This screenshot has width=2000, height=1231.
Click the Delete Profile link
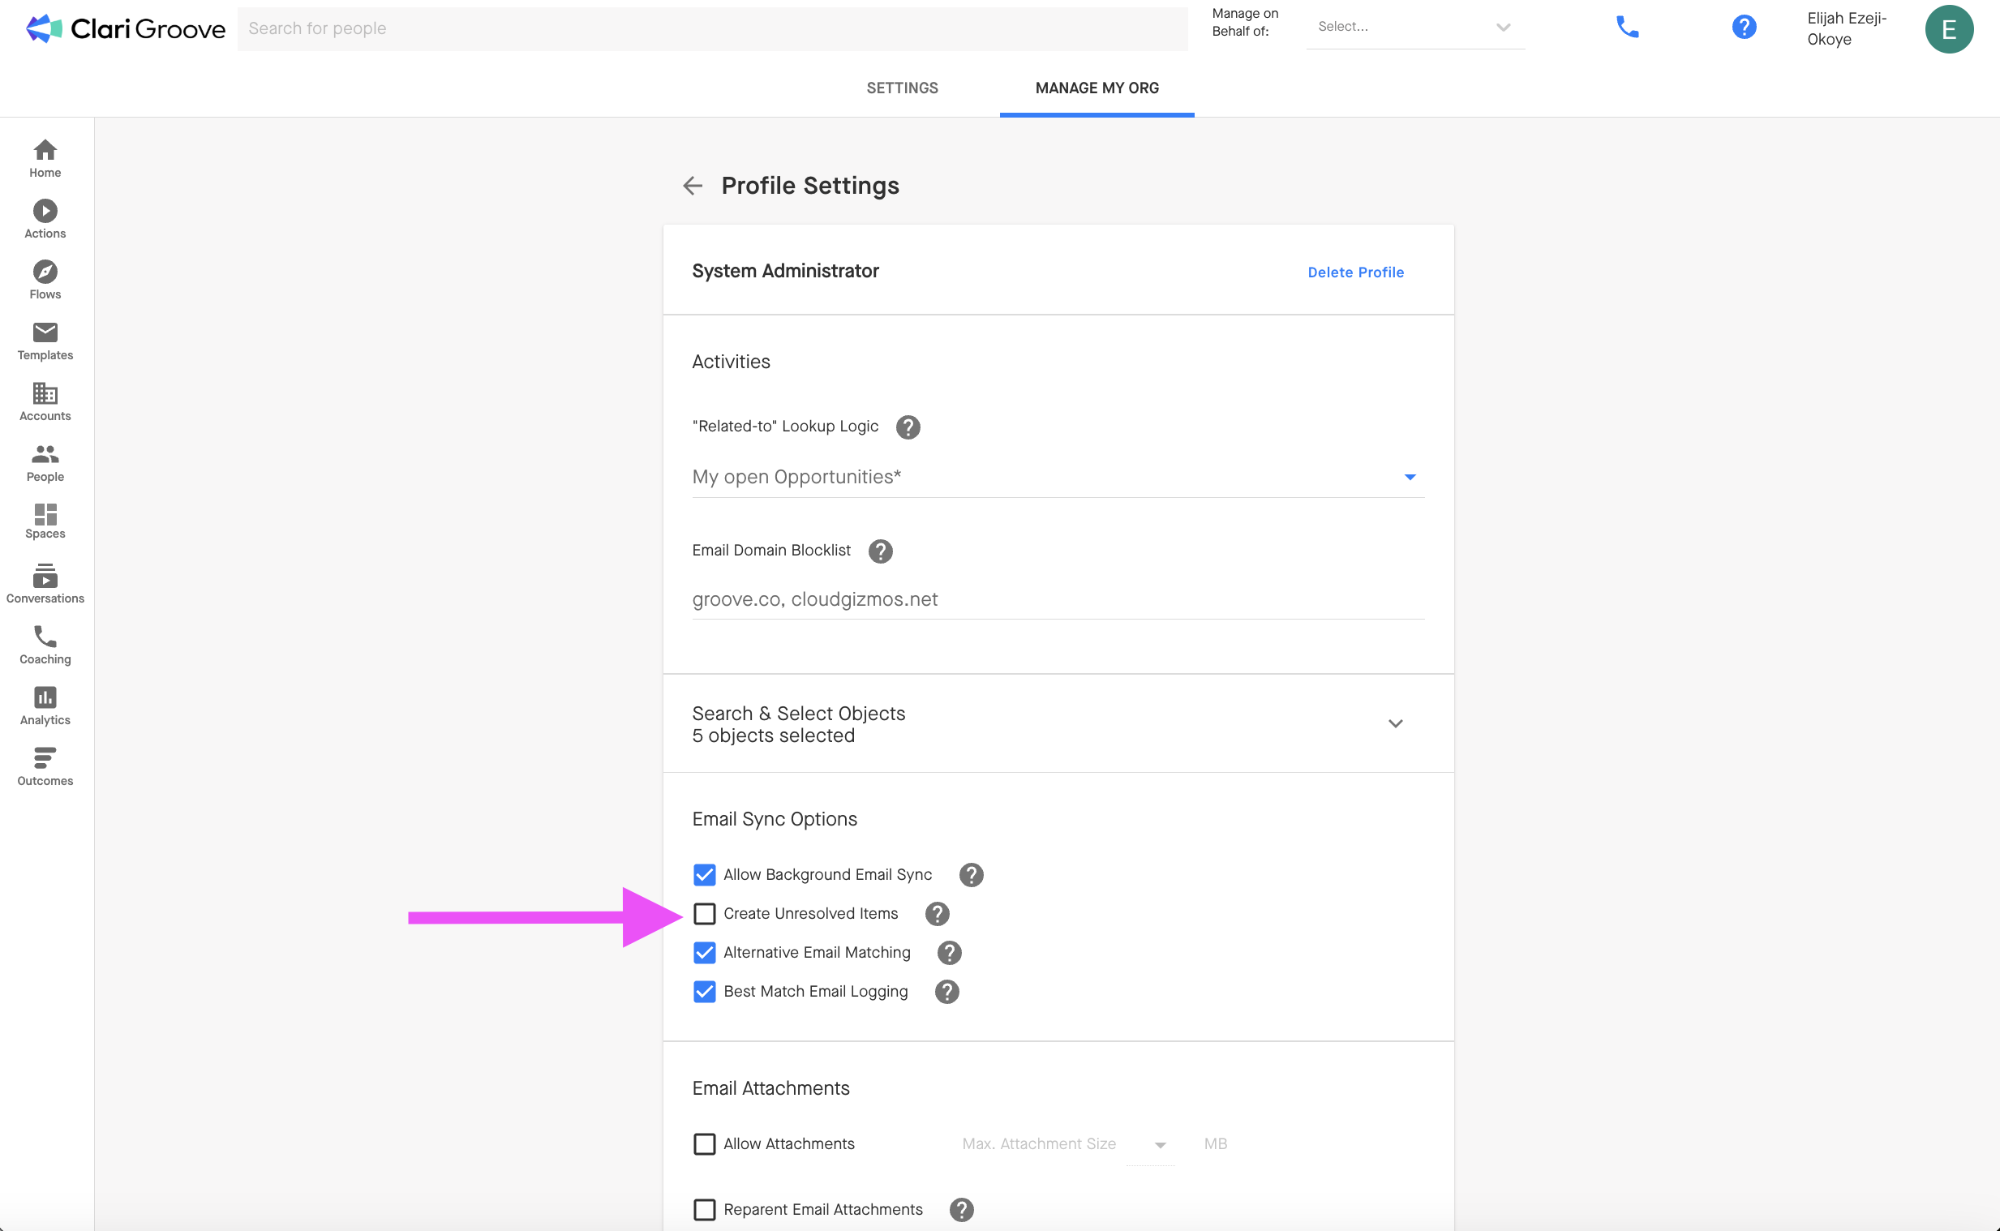(1355, 272)
